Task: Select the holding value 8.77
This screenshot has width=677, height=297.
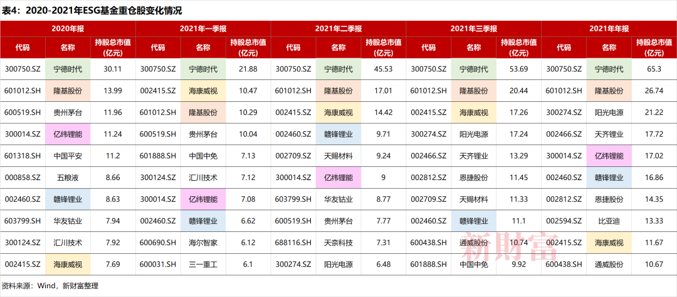Action: point(384,199)
